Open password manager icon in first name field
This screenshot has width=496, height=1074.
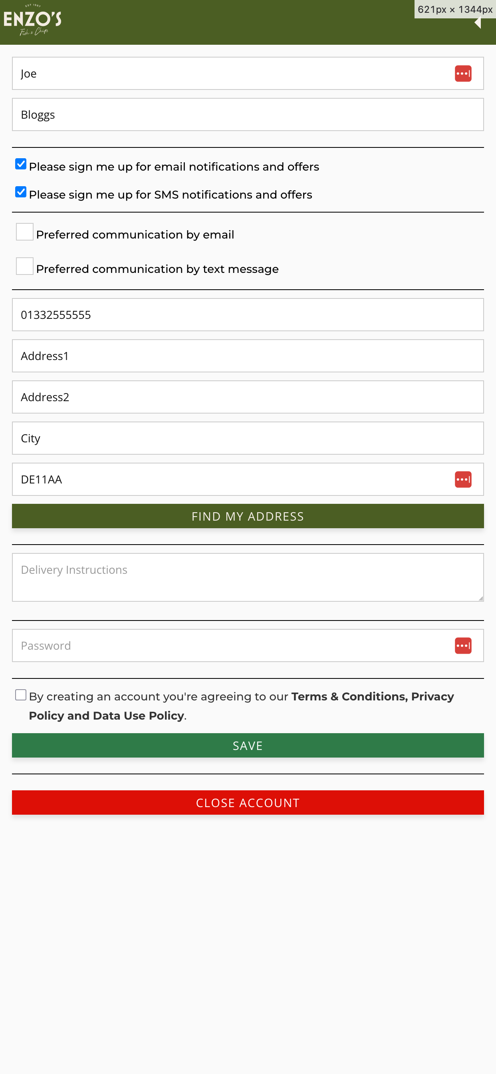[463, 74]
